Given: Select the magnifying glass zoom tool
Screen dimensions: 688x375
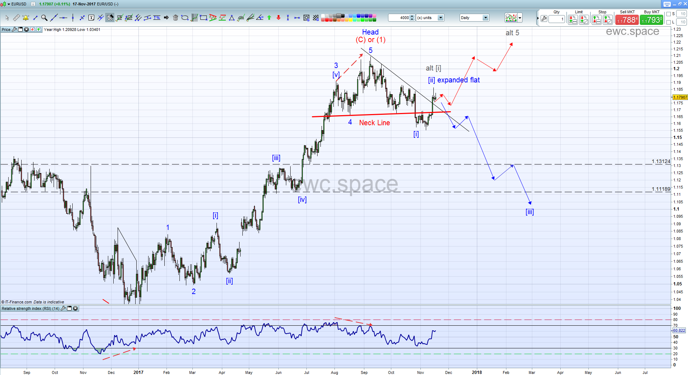Looking at the screenshot, I should tap(44, 18).
